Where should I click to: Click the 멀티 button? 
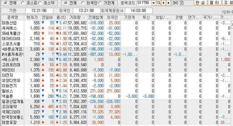pos(214,3)
